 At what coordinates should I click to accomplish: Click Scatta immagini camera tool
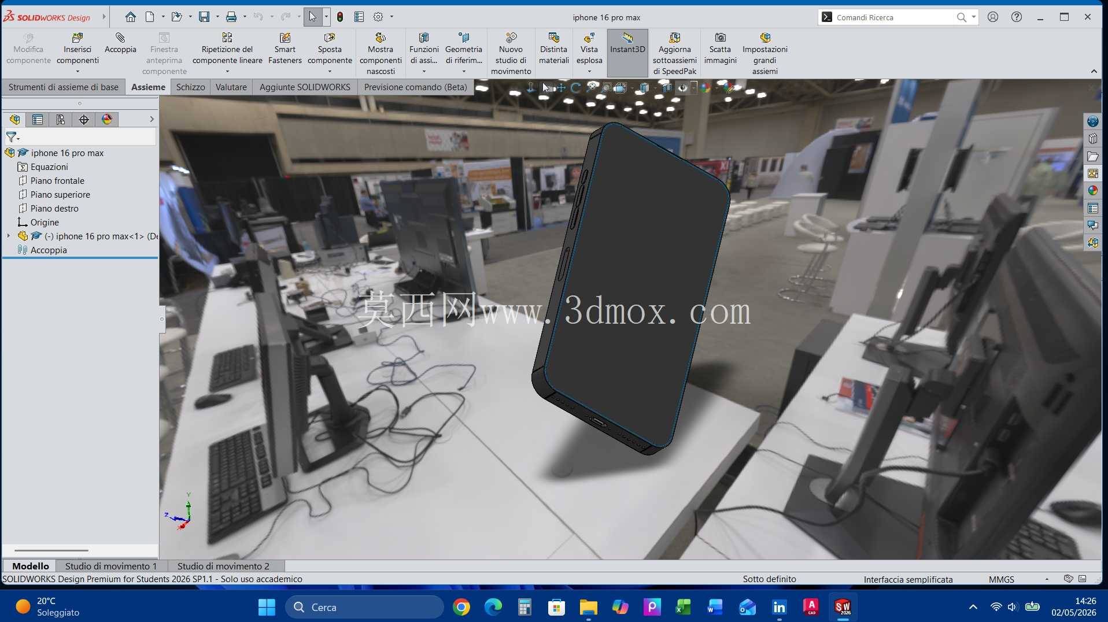pyautogui.click(x=720, y=49)
